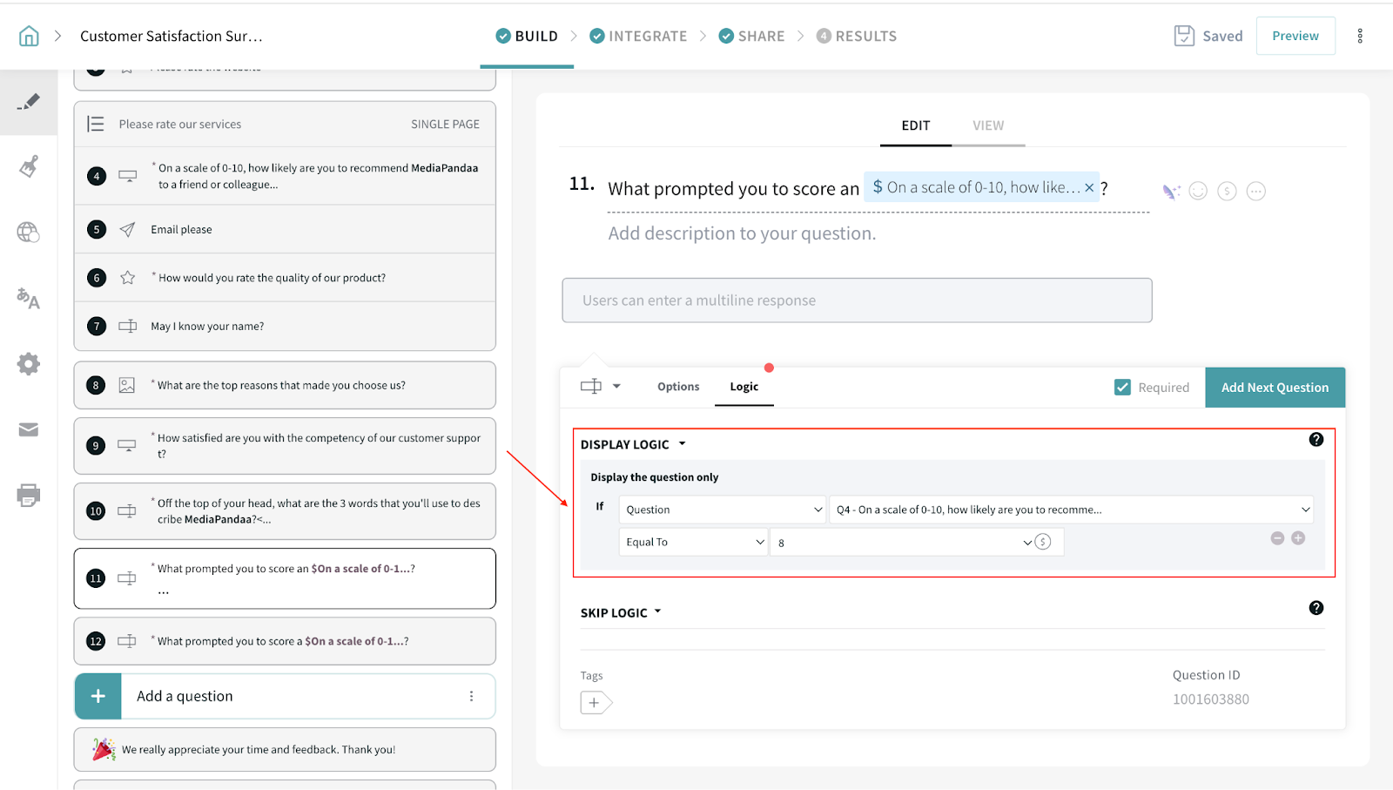Expand the SKIP LOGIC section
Screen dimensions: 1393x790
point(621,612)
